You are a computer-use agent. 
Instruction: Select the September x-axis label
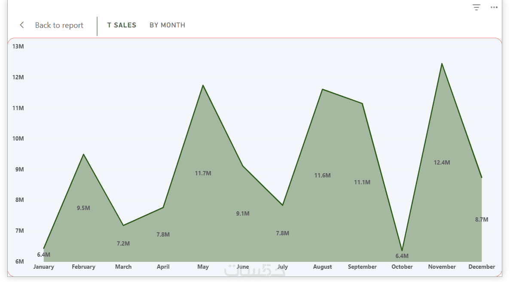(362, 267)
